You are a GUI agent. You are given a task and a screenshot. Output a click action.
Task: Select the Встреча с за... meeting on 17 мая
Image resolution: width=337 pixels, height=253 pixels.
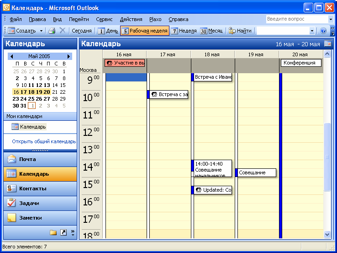click(x=168, y=95)
